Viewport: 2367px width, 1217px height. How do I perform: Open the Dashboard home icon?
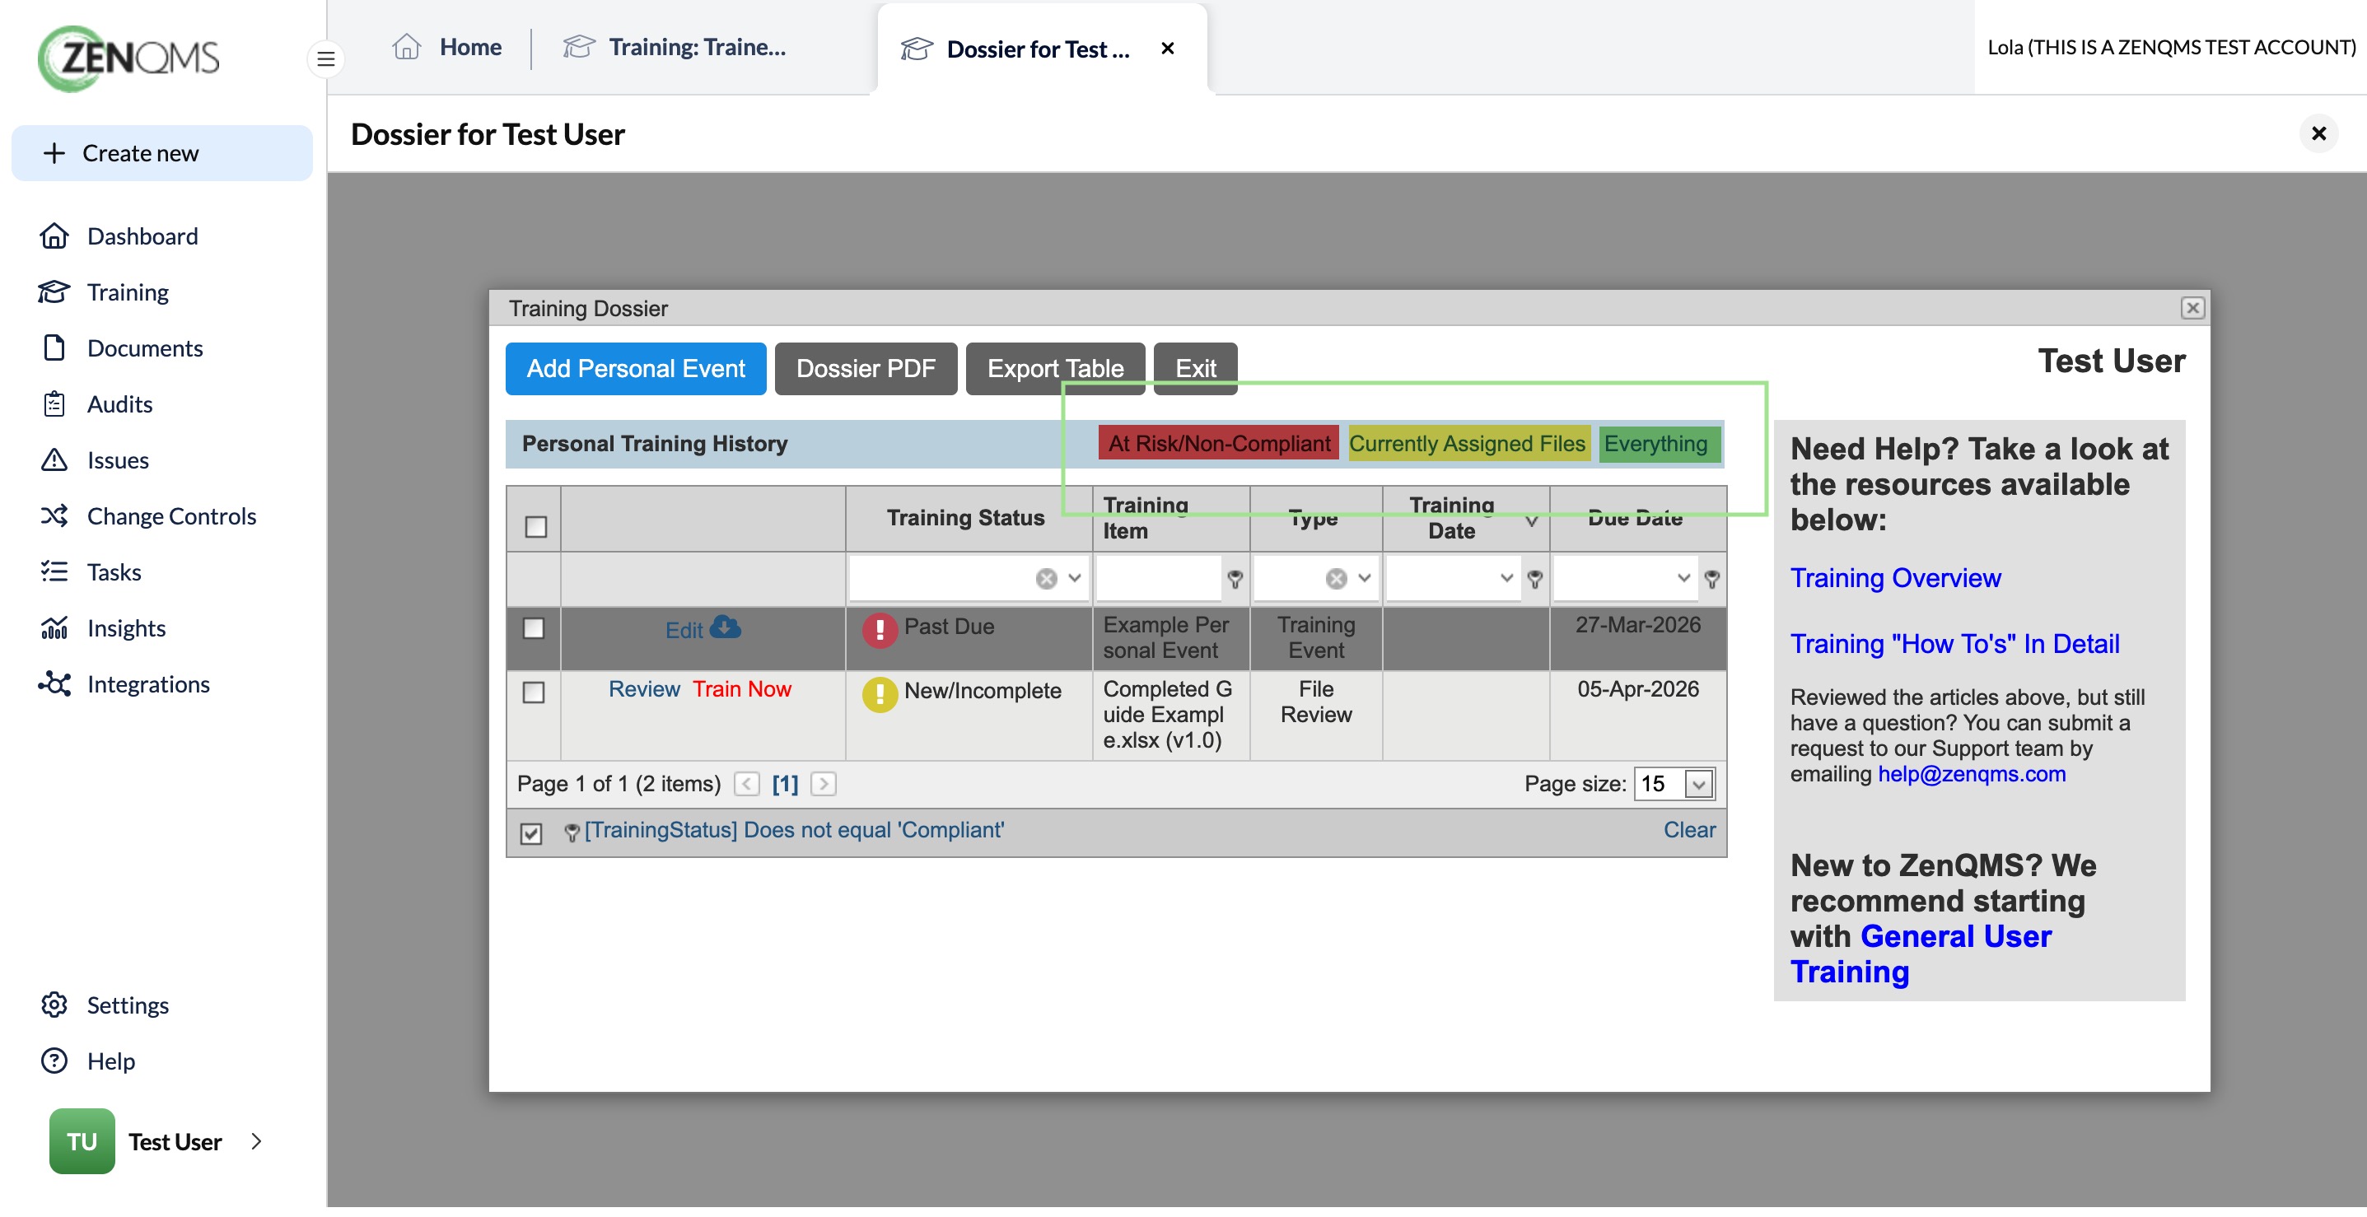coord(54,236)
